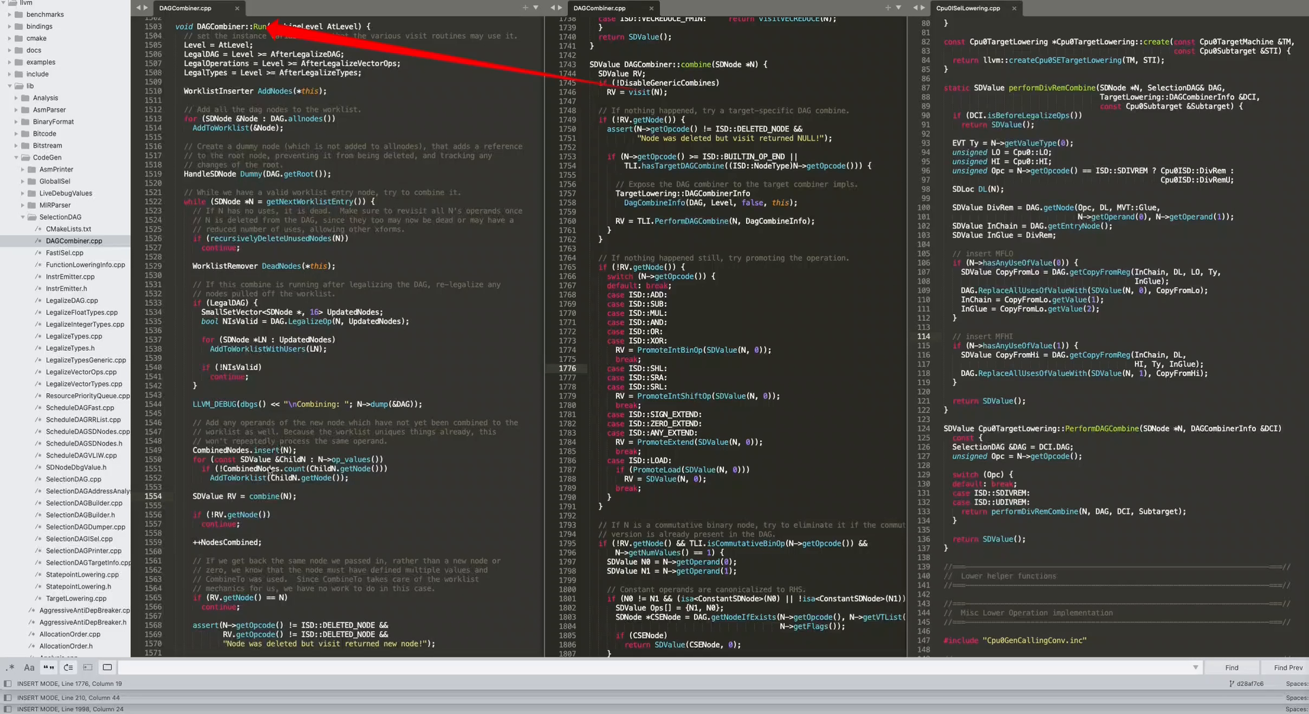Click file icon of InstrEmitter.h
Screen dimensions: 1309x714
[x=38, y=288]
